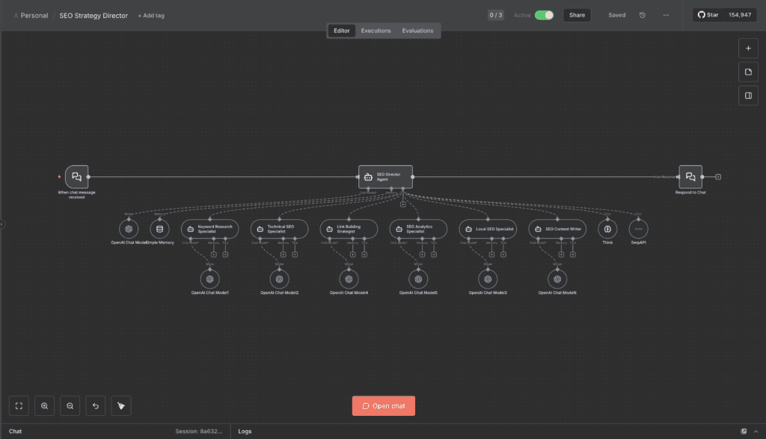Zoom out of the workflow canvas
The image size is (766, 439).
coord(70,405)
